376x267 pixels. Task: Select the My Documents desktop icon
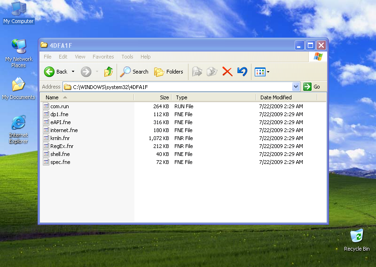(18, 88)
